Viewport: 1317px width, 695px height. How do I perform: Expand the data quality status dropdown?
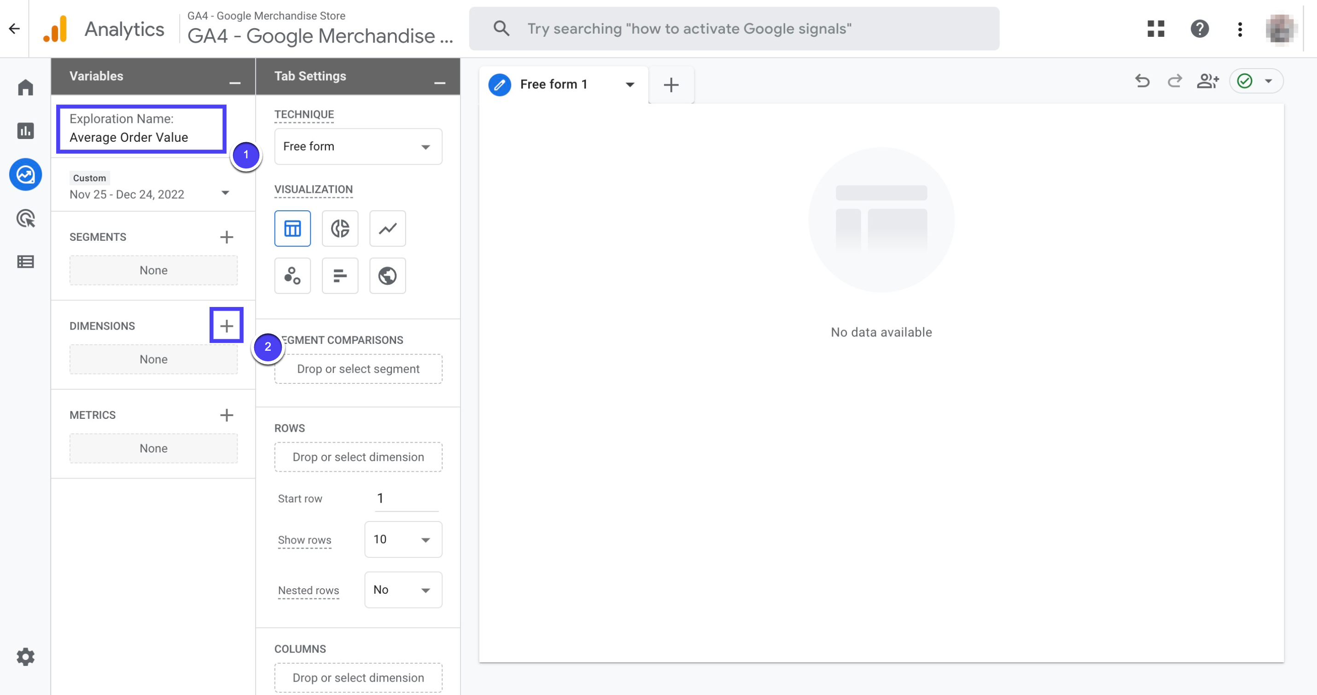click(x=1269, y=81)
